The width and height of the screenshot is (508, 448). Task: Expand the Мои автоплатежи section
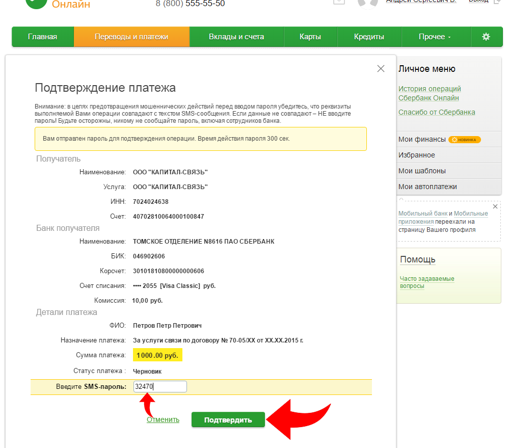pyautogui.click(x=449, y=187)
